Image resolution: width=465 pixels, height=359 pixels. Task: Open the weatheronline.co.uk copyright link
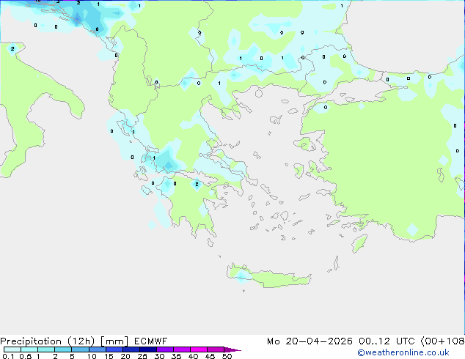(403, 352)
